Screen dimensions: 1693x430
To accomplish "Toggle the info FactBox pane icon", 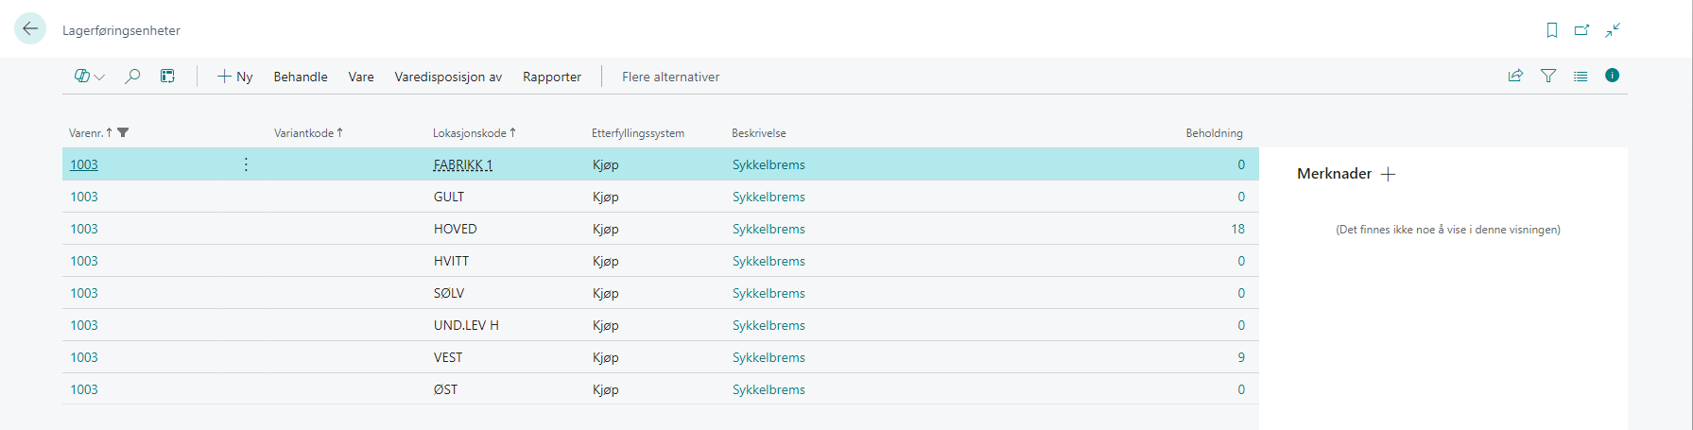I will point(1612,76).
